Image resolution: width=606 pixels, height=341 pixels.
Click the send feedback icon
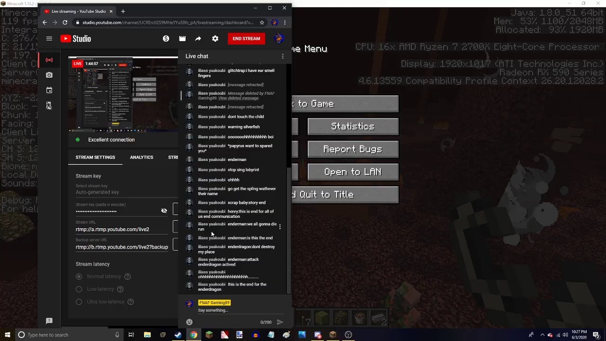[49, 321]
